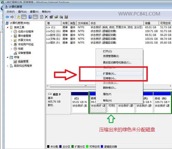Expand the 性能 tree node
The width and height of the screenshot is (172, 149).
(x=12, y=49)
